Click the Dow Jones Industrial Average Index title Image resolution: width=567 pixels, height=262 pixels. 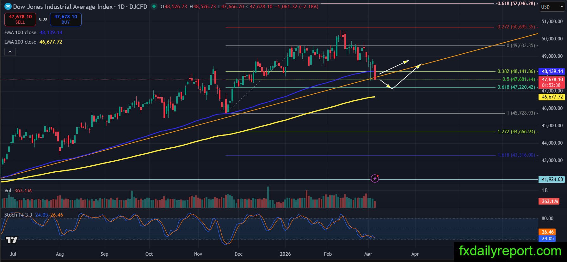click(63, 7)
